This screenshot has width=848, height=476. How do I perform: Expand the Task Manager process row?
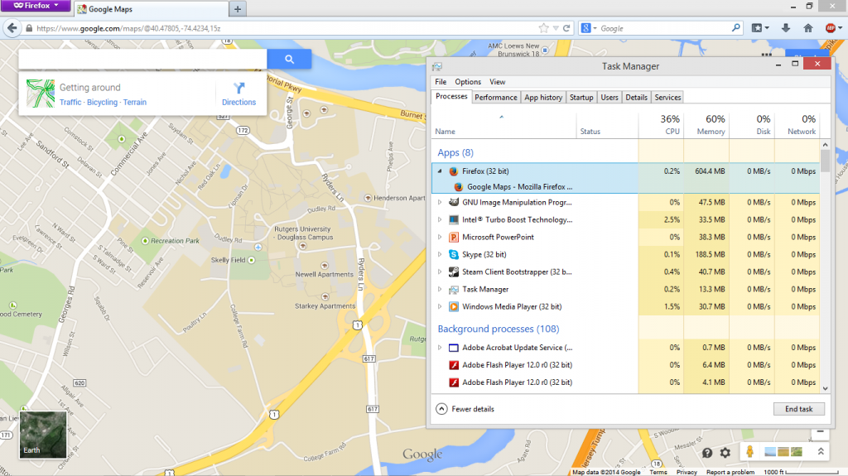440,290
